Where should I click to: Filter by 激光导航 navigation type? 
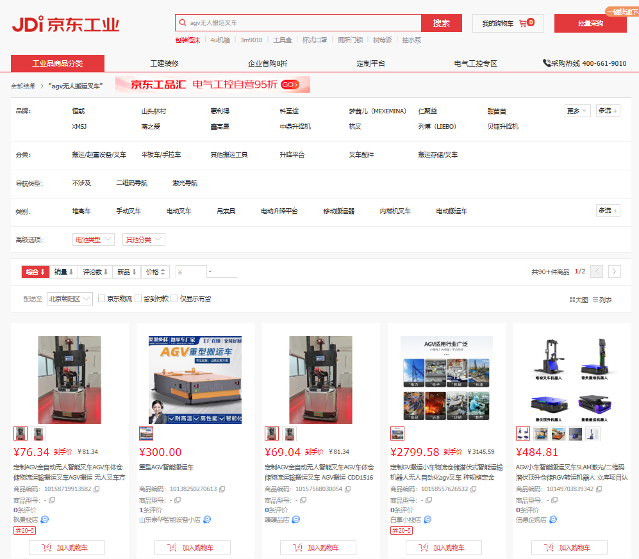(x=185, y=183)
